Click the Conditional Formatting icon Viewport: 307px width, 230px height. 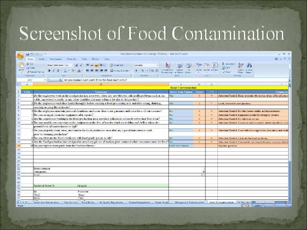pos(167,65)
